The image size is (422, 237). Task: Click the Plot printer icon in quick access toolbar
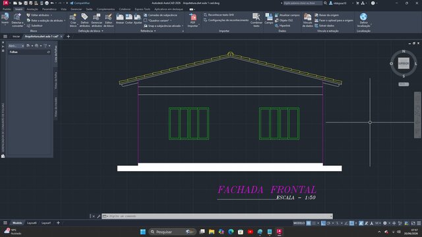click(x=47, y=3)
